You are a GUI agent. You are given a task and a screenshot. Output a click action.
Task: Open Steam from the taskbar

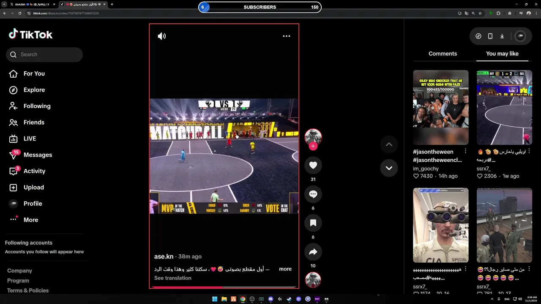pos(289,299)
